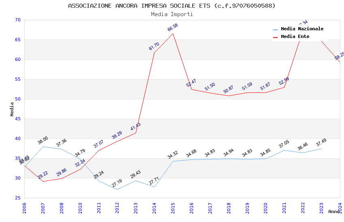Screen dimensions: 344x222
Task: Click the 25 y-axis tick label
Action: click(x=18, y=198)
